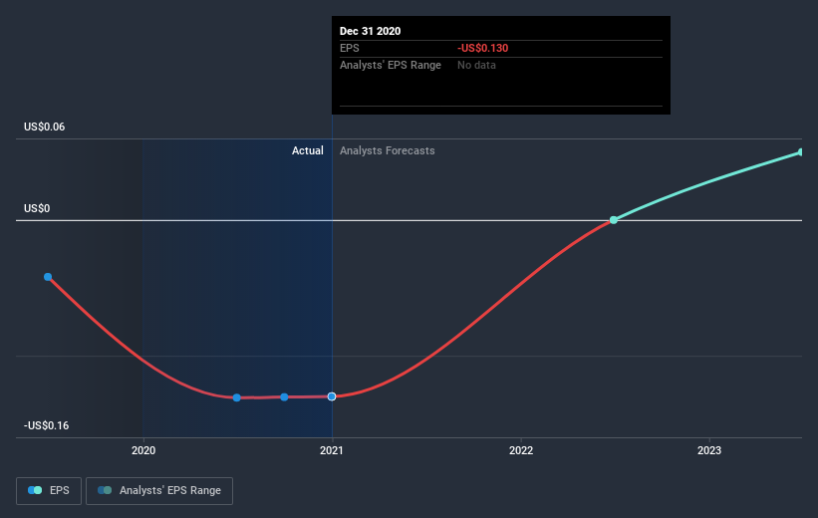Click the 2020 x-axis label
818x518 pixels.
(x=143, y=450)
